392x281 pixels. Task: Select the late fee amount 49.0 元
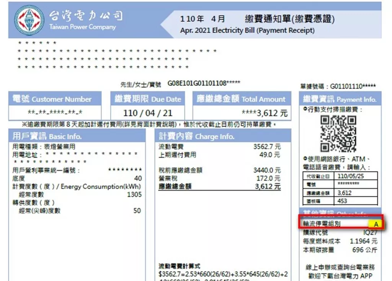[x=270, y=155]
